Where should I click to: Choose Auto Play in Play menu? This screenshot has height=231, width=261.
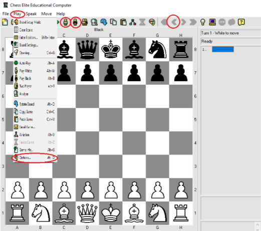pos(35,63)
